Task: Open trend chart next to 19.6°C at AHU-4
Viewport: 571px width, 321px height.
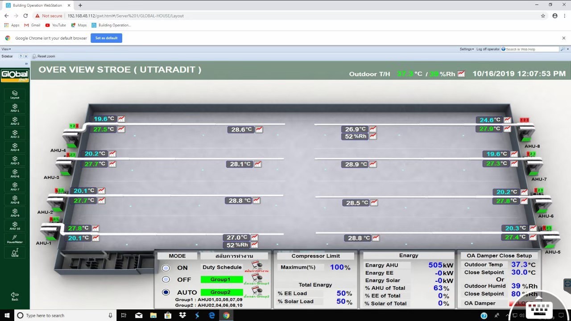Action: click(x=121, y=119)
